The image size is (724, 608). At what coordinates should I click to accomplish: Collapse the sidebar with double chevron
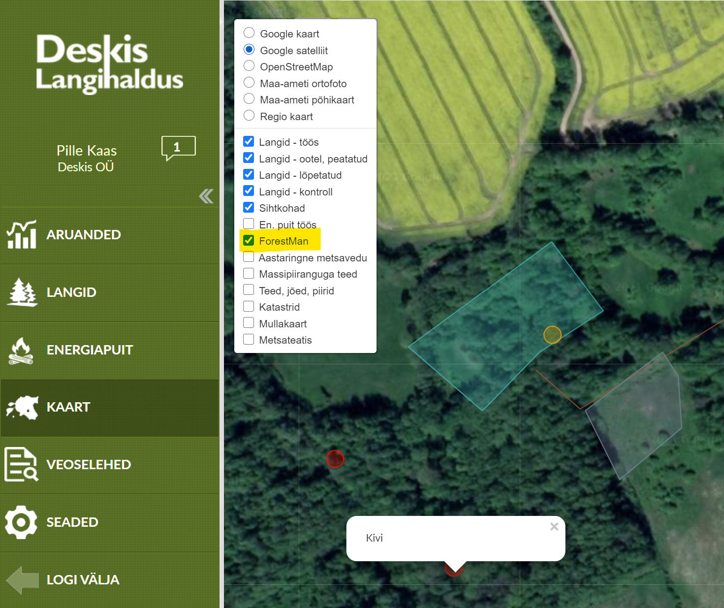pos(206,196)
